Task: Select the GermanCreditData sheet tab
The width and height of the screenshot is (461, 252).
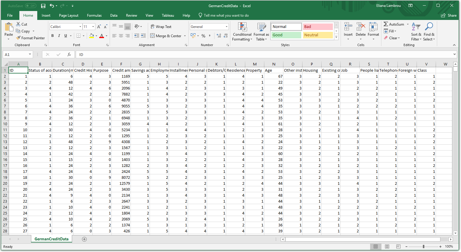Action: tap(52, 239)
